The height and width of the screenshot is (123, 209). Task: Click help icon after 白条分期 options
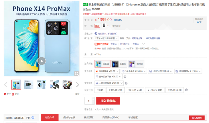[x=186, y=90]
